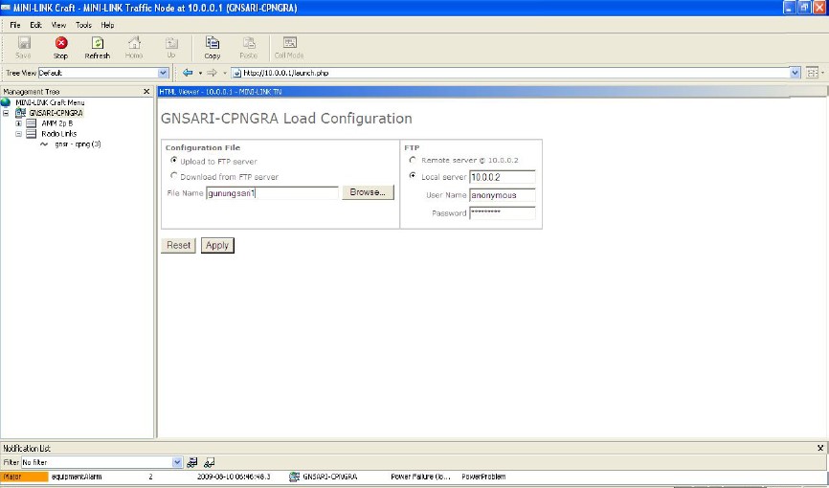Image resolution: width=829 pixels, height=488 pixels.
Task: Refresh the page with the Refresh icon
Action: (98, 43)
